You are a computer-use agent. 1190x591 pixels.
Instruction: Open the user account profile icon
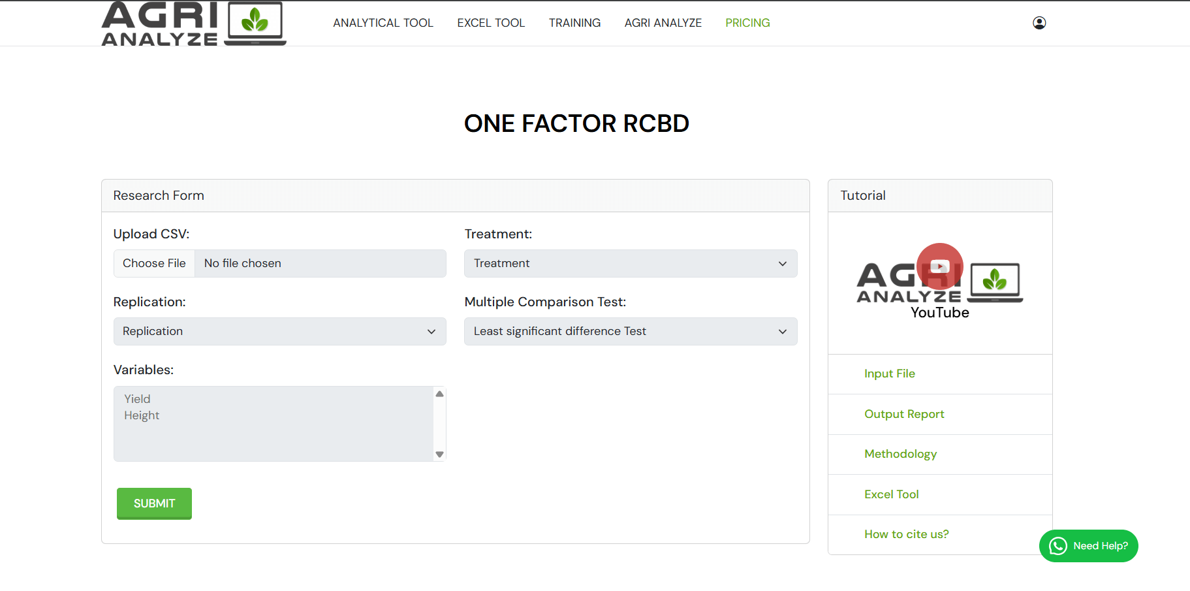coord(1039,23)
